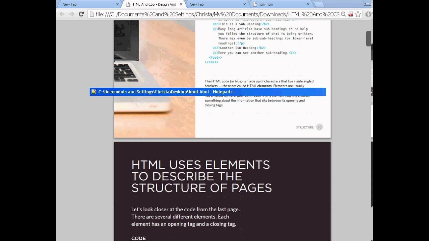
Task: Click the browser forward arrow
Action: [x=71, y=14]
